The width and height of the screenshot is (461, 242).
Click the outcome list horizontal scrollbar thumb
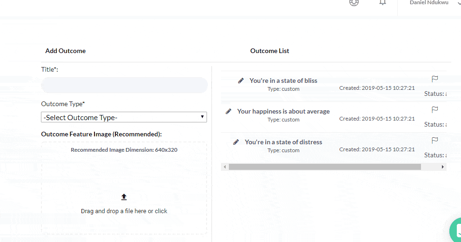click(x=325, y=167)
